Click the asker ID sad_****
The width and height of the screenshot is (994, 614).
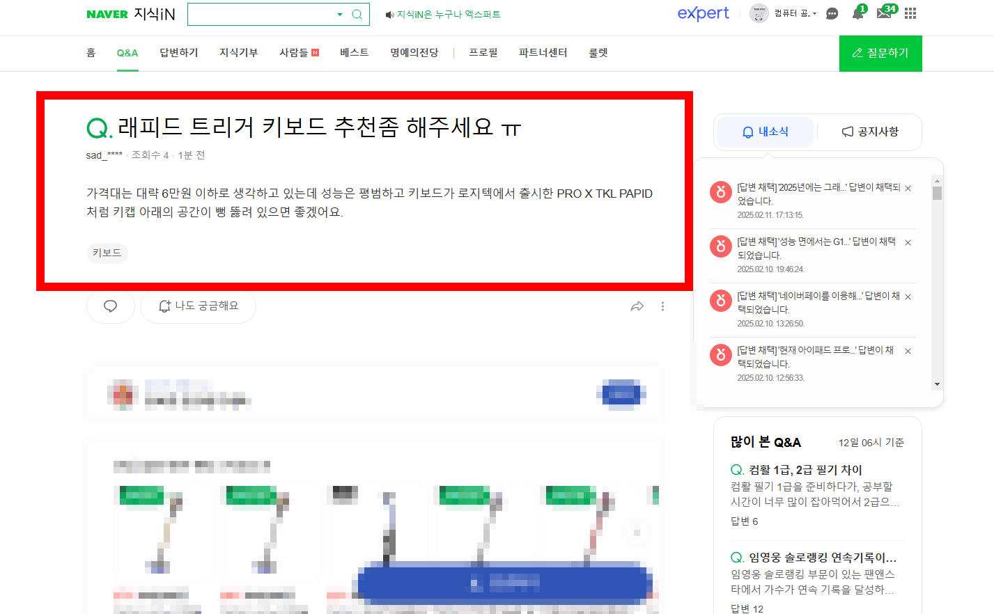[x=104, y=155]
